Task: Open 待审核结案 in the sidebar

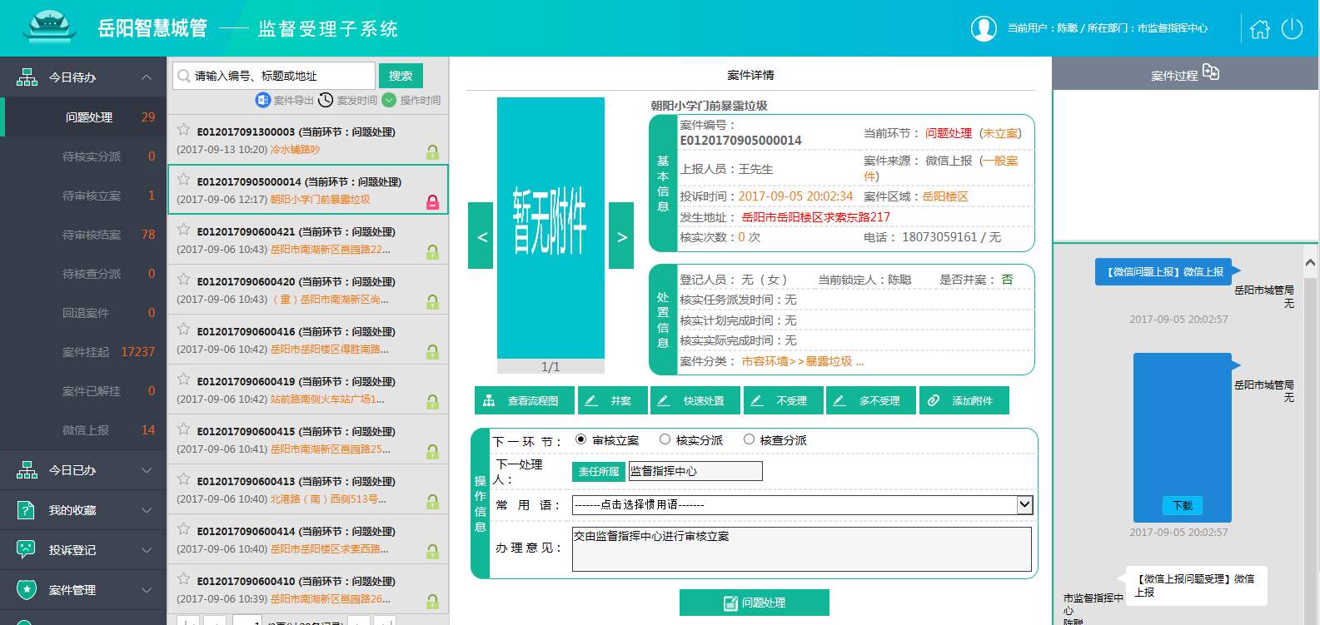Action: 92,235
